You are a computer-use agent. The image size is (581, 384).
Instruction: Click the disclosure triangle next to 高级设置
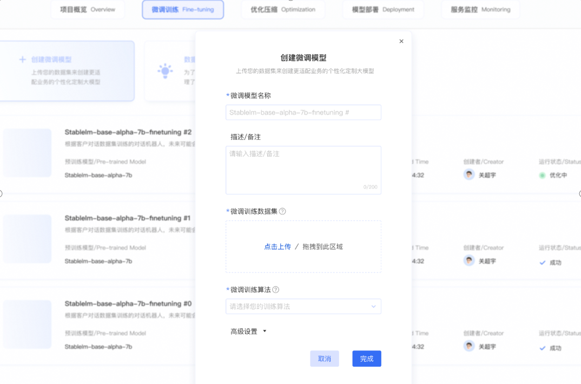point(264,331)
